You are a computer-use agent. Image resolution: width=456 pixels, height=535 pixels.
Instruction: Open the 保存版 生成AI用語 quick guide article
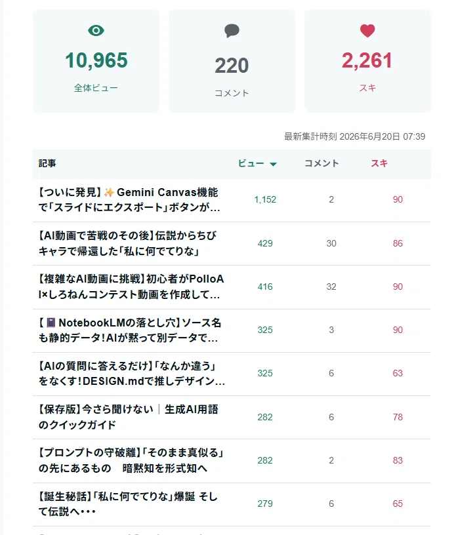click(128, 417)
